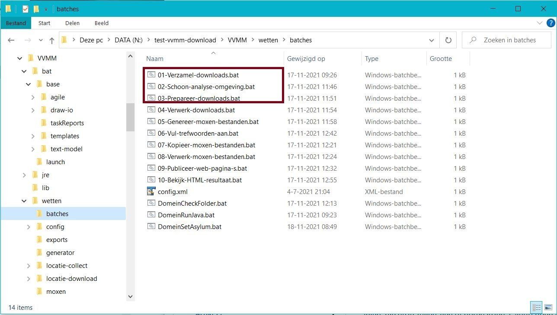This screenshot has width=557, height=315.
Task: Click the config.xml file icon
Action: [x=151, y=191]
